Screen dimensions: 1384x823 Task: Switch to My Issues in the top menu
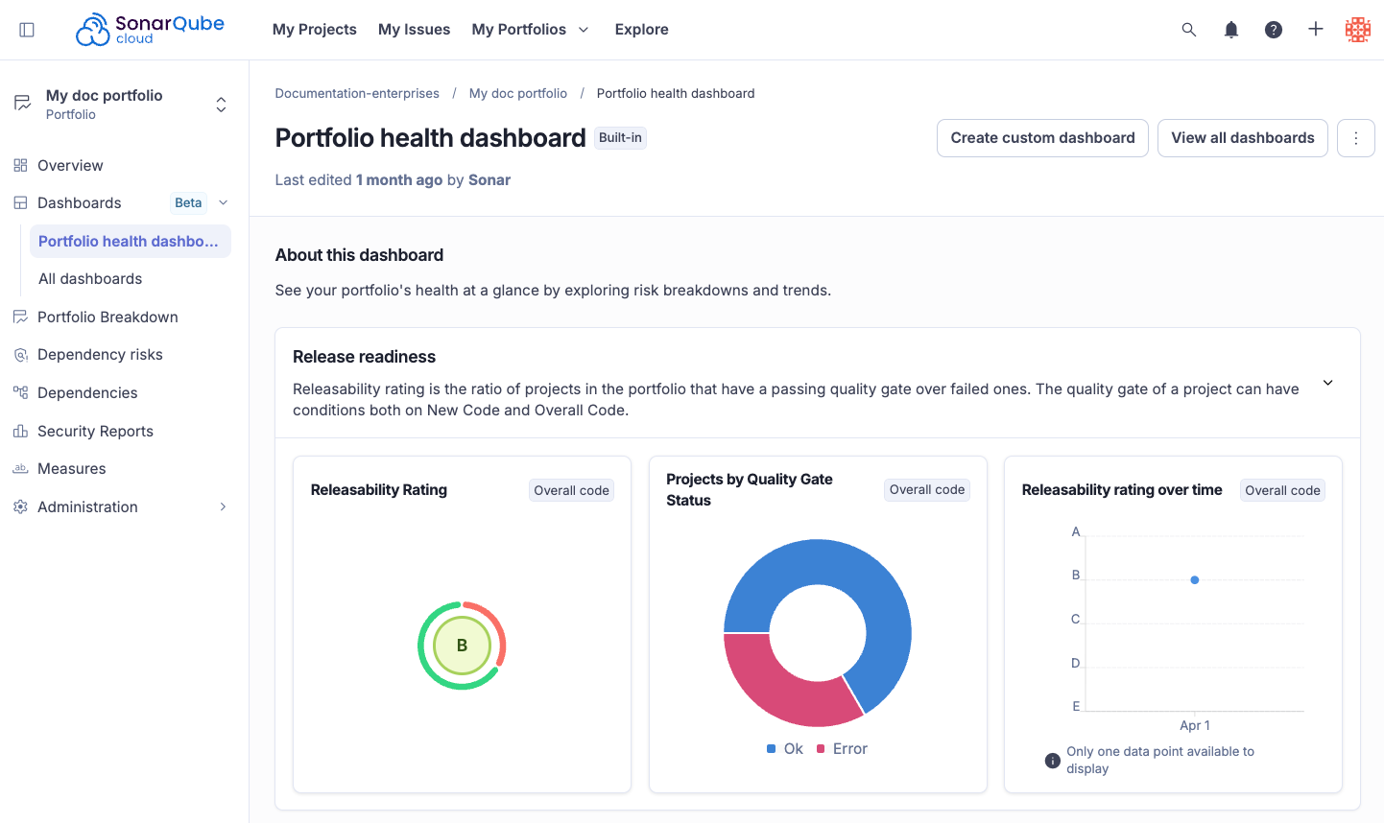coord(414,29)
